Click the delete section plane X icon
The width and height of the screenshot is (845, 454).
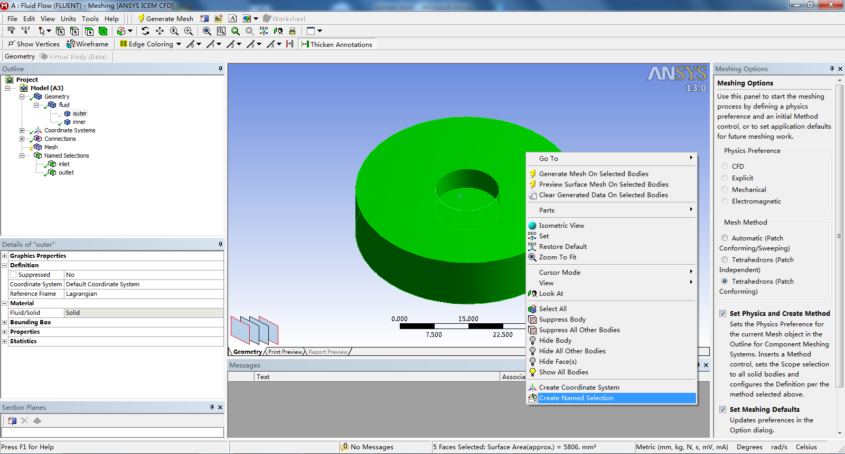tap(24, 421)
